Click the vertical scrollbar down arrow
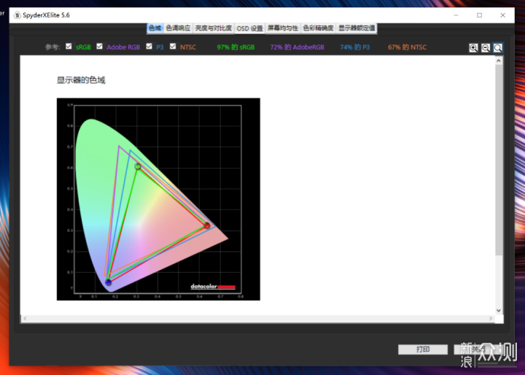 pyautogui.click(x=499, y=311)
